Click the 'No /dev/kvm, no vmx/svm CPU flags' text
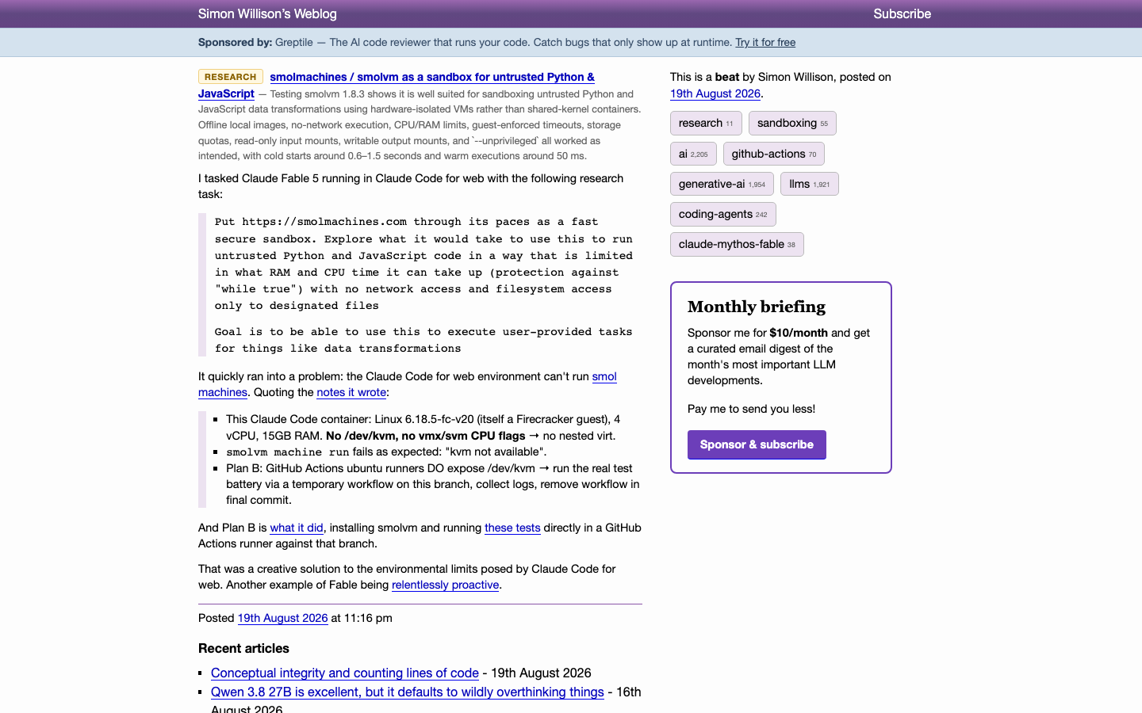1142x713 pixels. [426, 436]
